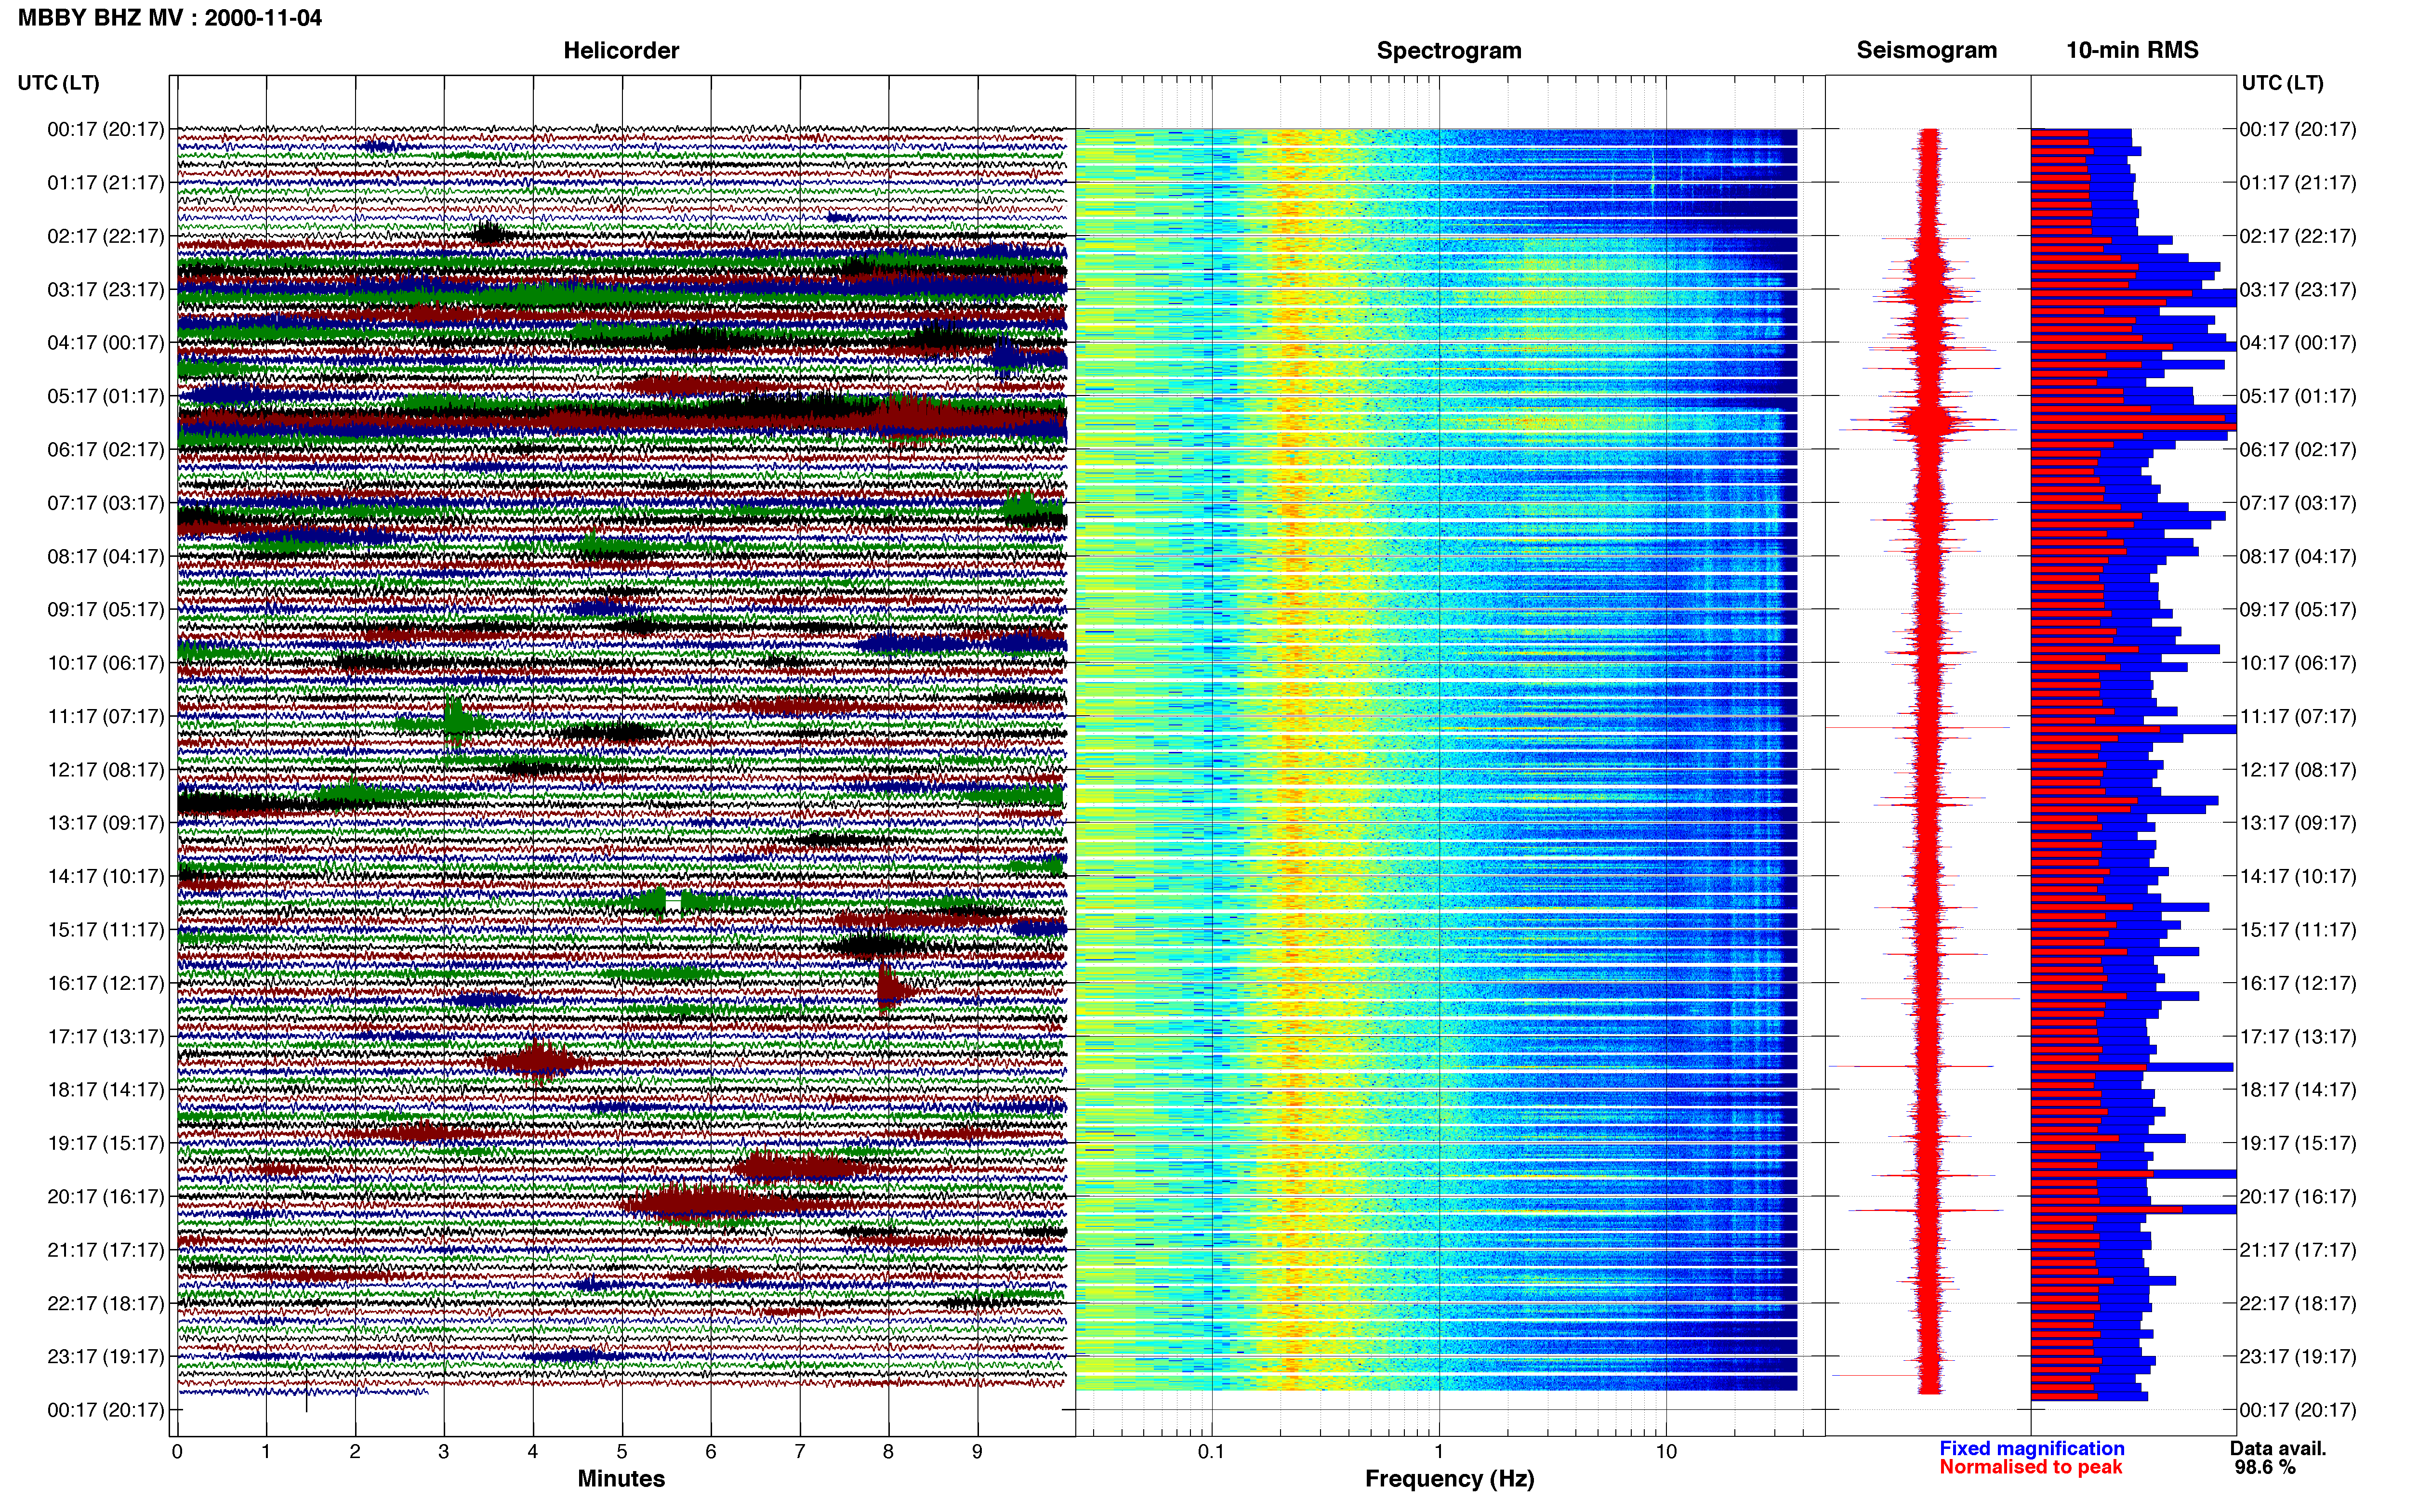This screenshot has width=2418, height=1512.
Task: Click the 'Frequency (Hz)' x-axis label
Action: (1449, 1479)
